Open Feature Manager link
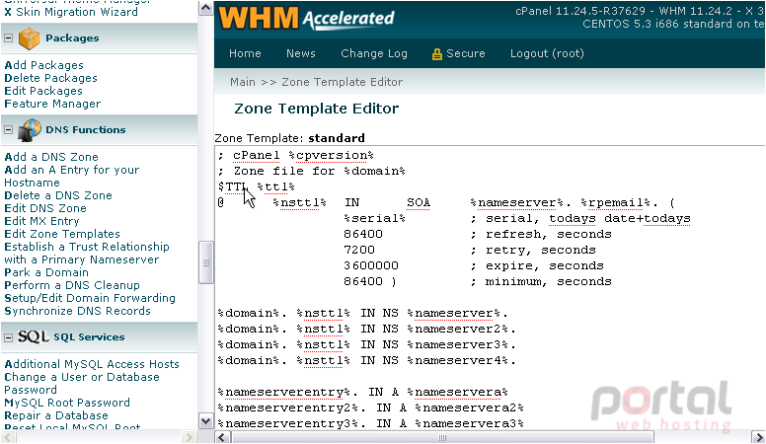This screenshot has height=444, width=766. tap(52, 104)
